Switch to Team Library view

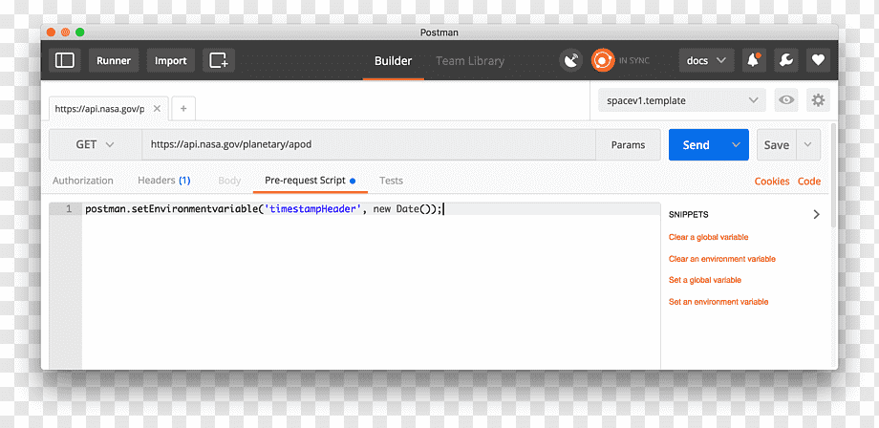(470, 61)
